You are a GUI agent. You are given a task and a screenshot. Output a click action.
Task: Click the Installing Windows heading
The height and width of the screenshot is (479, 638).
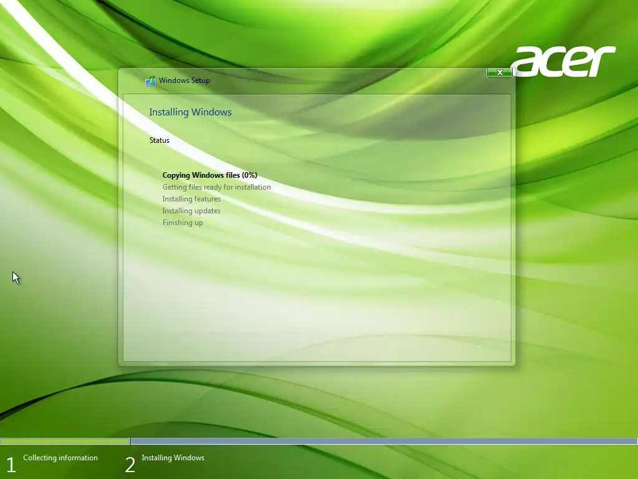[x=190, y=112]
